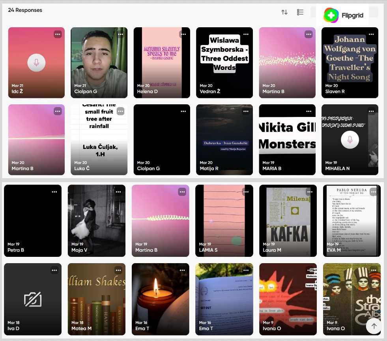Click the name "Helena D"
This screenshot has width=387, height=341.
tap(147, 92)
